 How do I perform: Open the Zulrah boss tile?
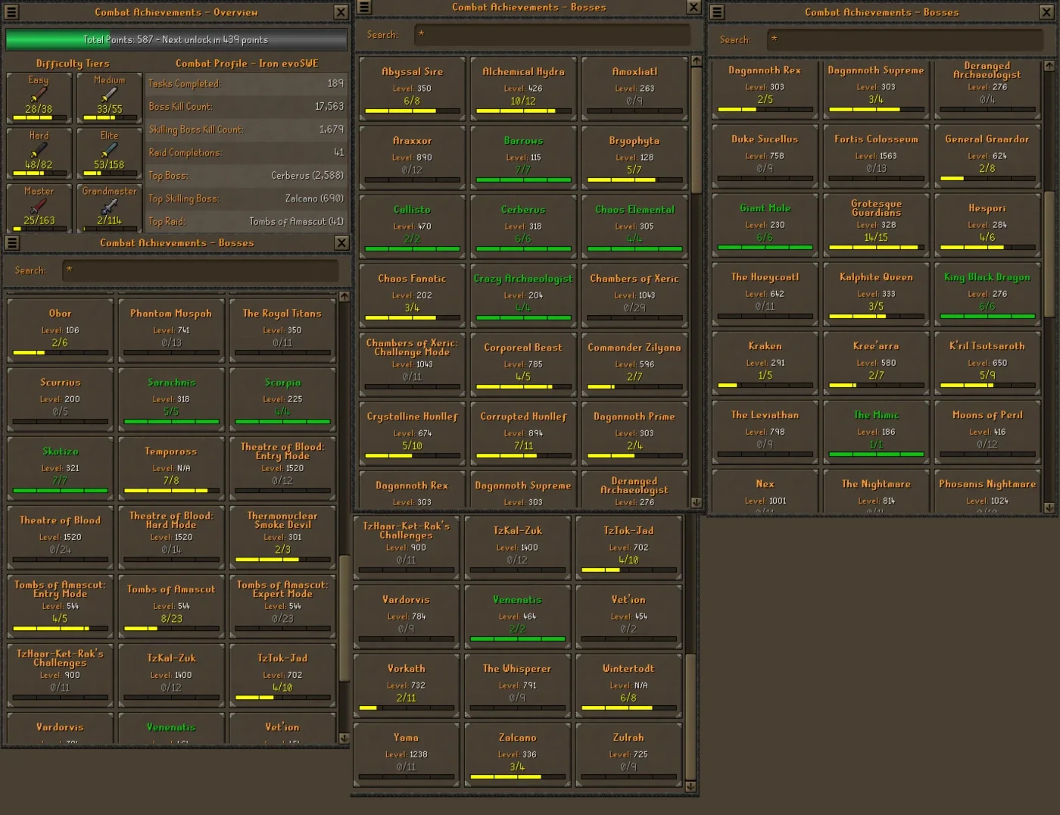coord(628,754)
